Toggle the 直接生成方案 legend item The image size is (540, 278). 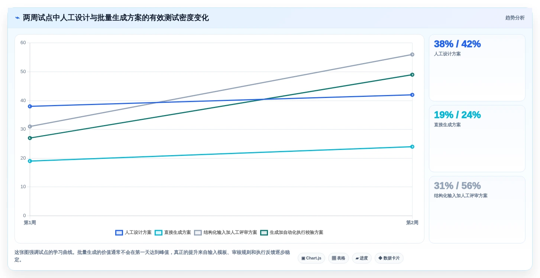(x=173, y=233)
